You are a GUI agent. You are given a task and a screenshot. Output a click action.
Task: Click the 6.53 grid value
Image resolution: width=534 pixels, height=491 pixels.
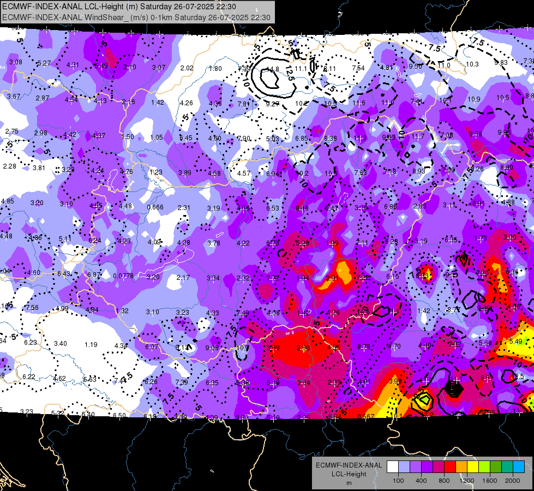(x=272, y=208)
